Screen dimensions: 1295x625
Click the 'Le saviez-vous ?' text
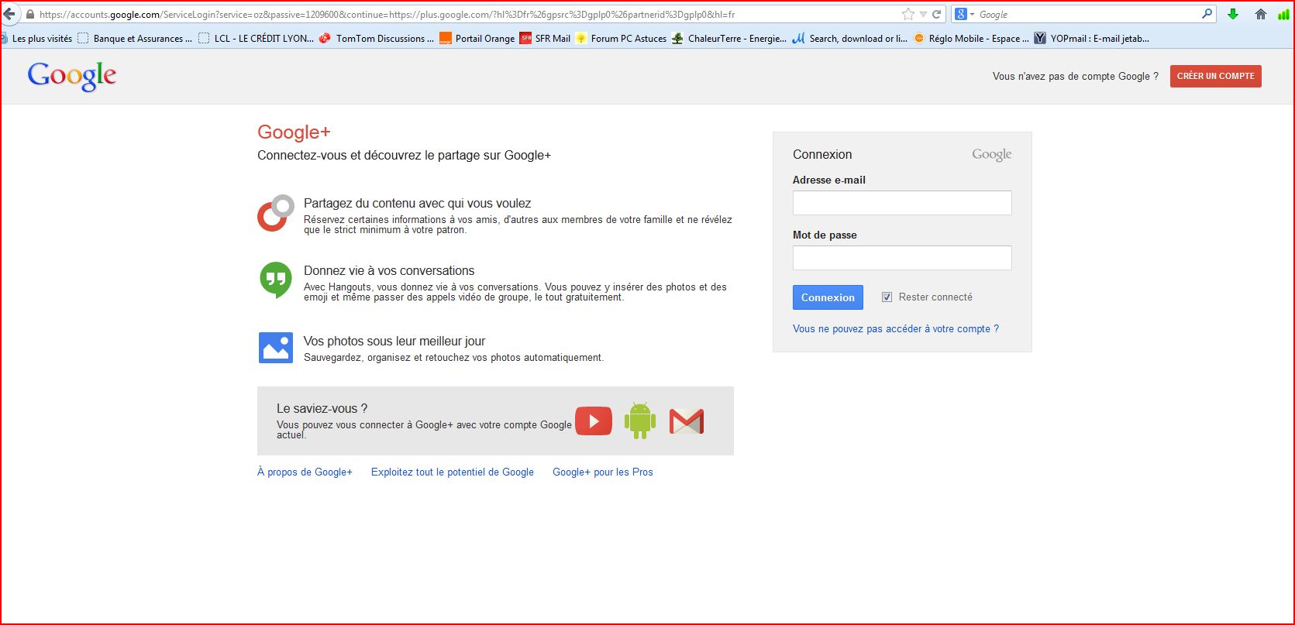322,409
